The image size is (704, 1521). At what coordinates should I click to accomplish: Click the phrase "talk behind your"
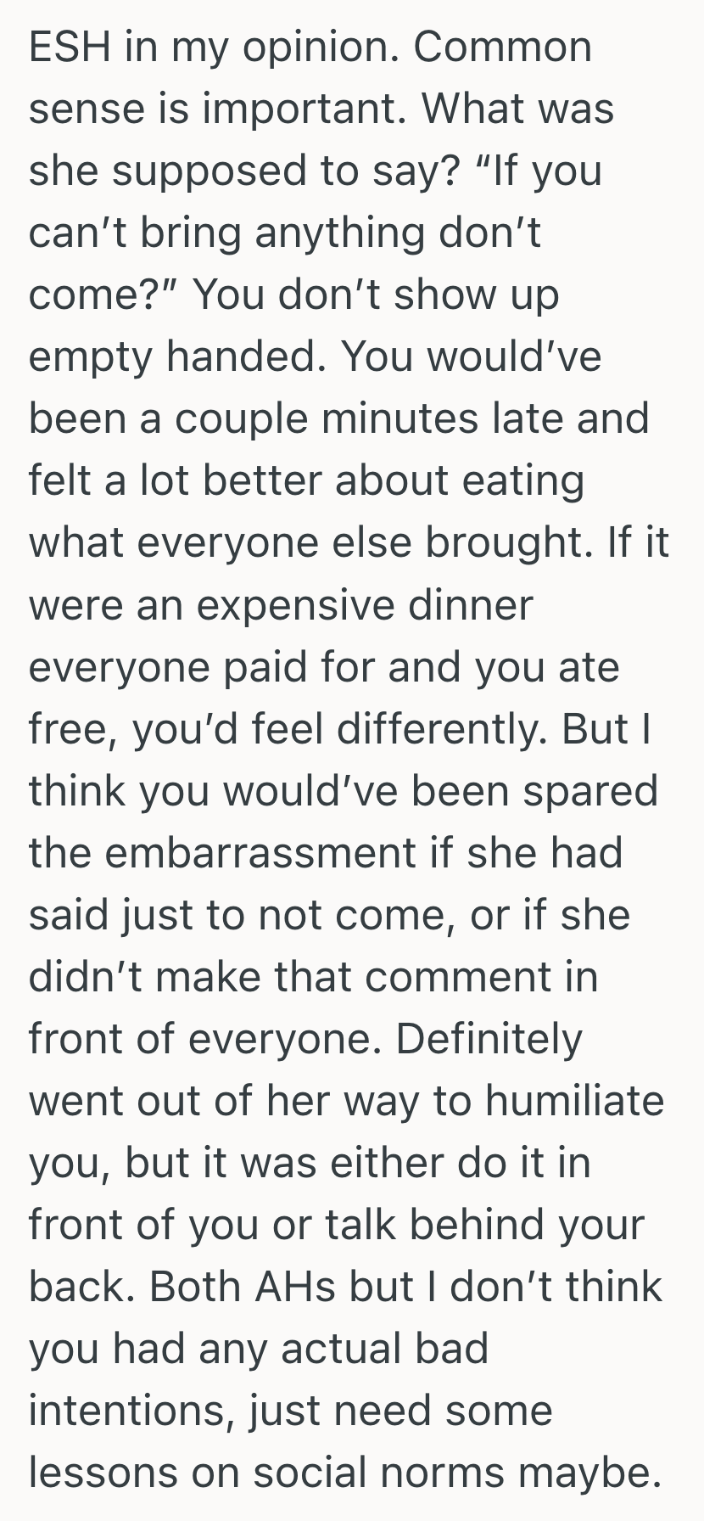(x=494, y=1224)
